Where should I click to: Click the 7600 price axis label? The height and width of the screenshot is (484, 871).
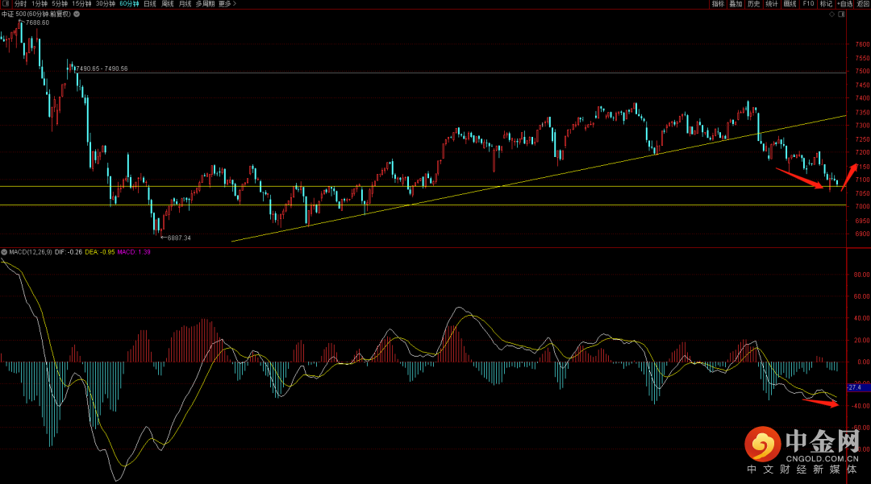[x=863, y=44]
